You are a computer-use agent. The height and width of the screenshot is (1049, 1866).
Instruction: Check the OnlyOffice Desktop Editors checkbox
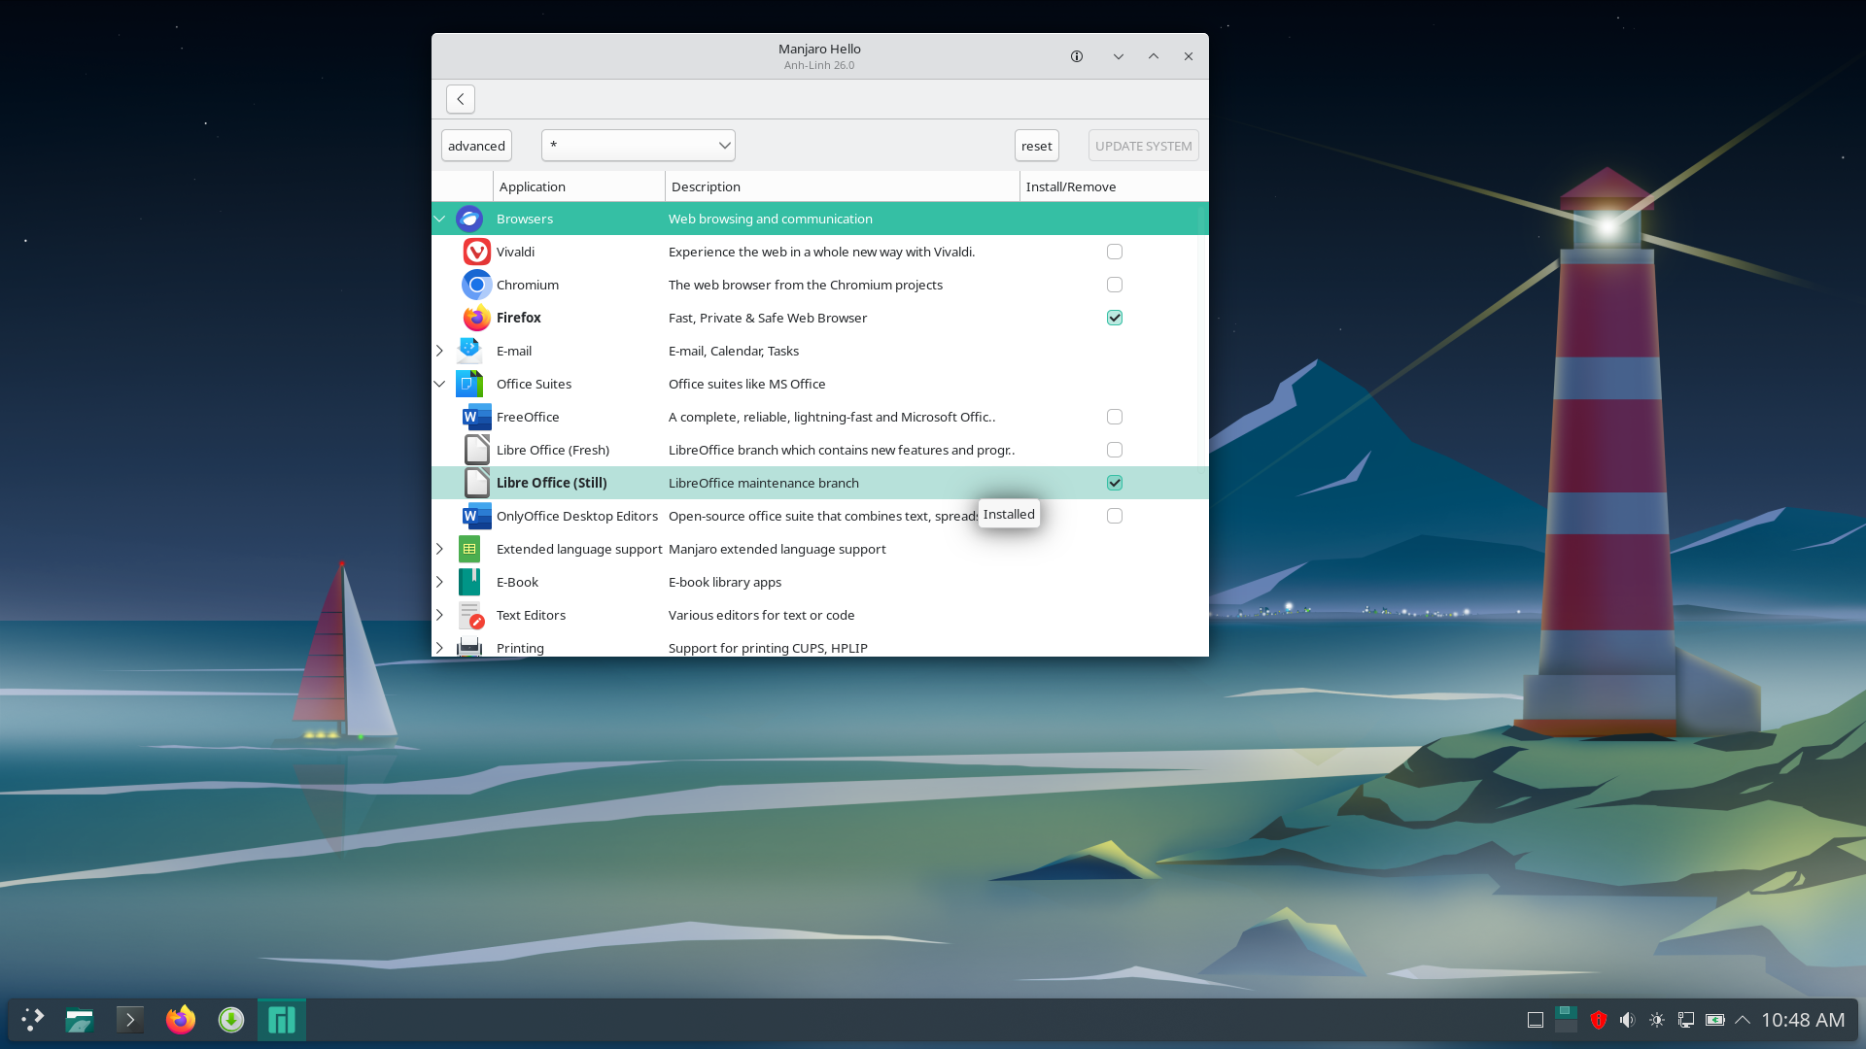(x=1115, y=516)
